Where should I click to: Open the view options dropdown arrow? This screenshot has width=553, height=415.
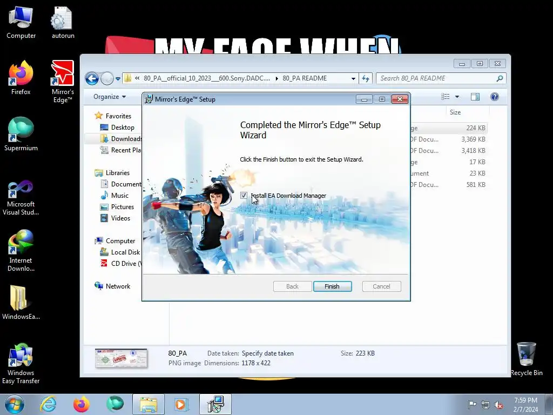point(457,97)
